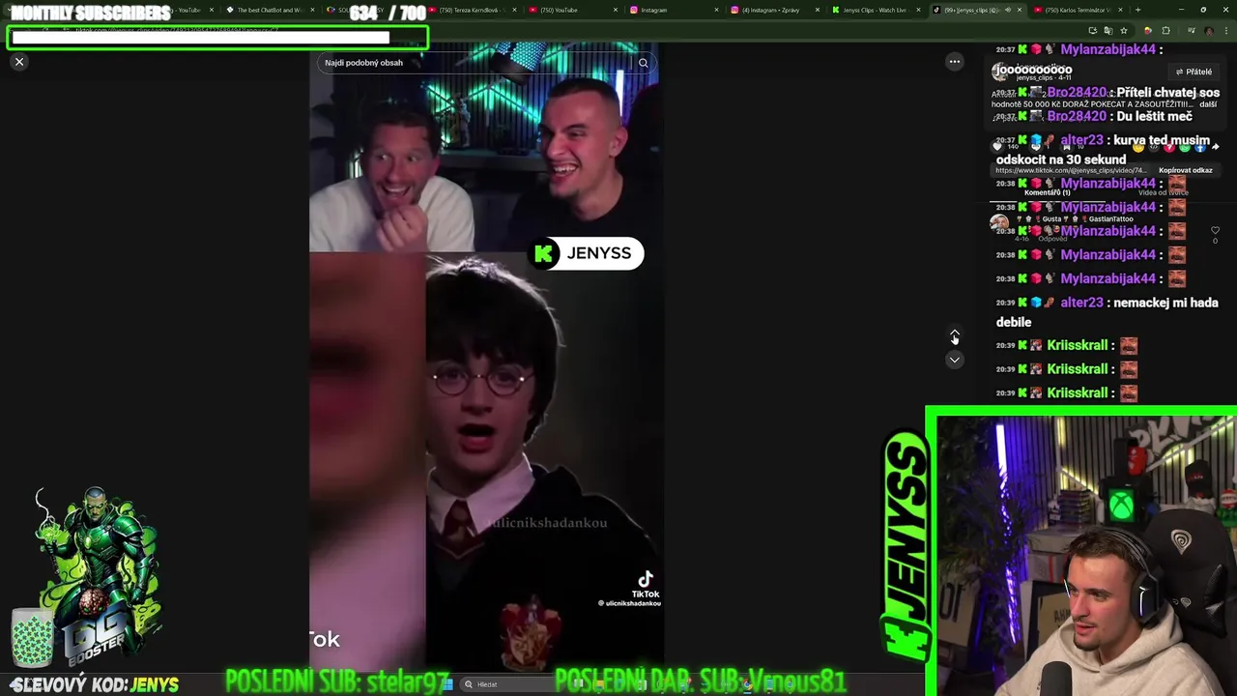Image resolution: width=1237 pixels, height=696 pixels.
Task: Switch to the Karlos Terminátor tab
Action: 1077,10
